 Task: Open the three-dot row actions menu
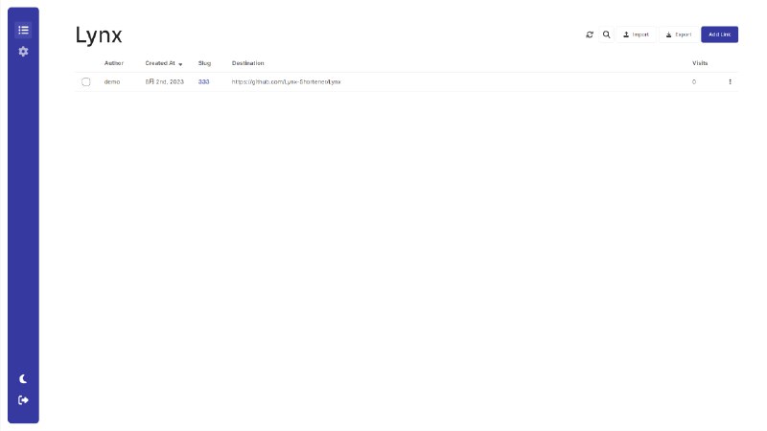[x=730, y=82]
